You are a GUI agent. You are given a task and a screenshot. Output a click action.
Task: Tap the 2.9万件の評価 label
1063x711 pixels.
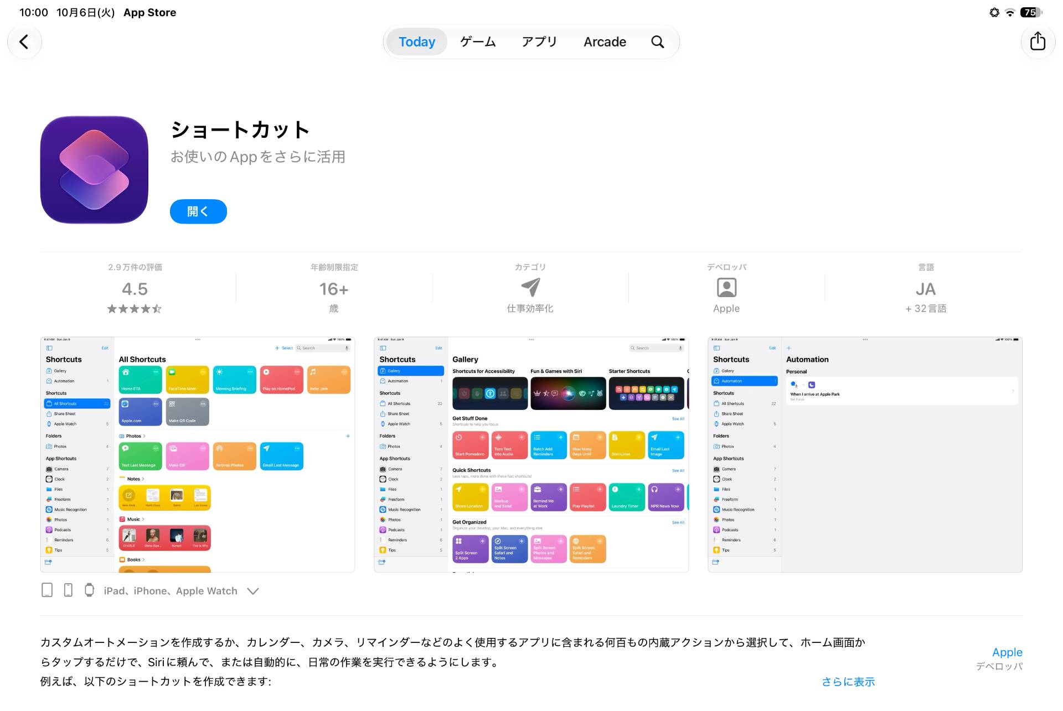135,267
